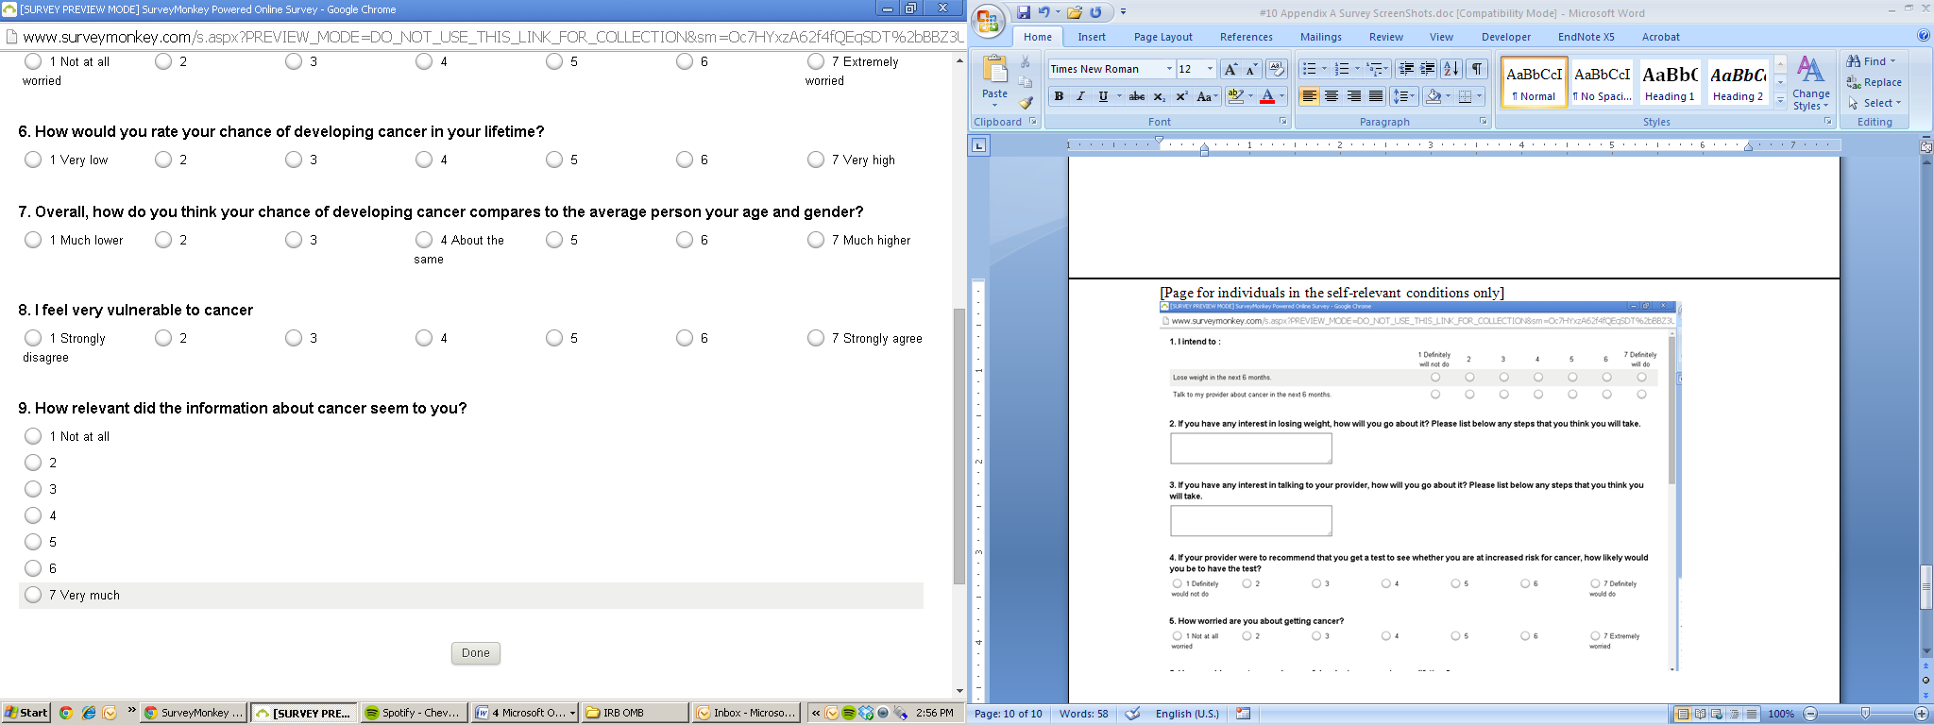Open the Select dropdown in Editing
Viewport: 1934px width, 725px height.
point(1875,103)
